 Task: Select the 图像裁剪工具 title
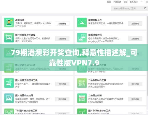[x=95, y=20]
